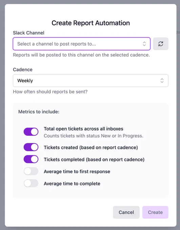
Task: Click the Cancel button
Action: pyautogui.click(x=126, y=212)
